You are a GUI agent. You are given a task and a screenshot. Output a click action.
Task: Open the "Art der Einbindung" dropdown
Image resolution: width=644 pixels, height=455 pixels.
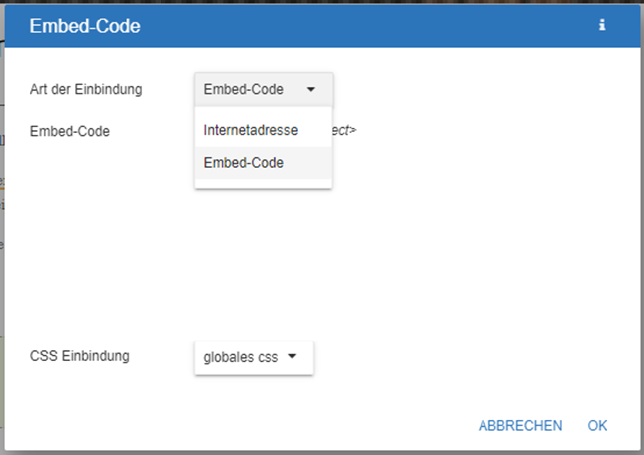(x=263, y=89)
